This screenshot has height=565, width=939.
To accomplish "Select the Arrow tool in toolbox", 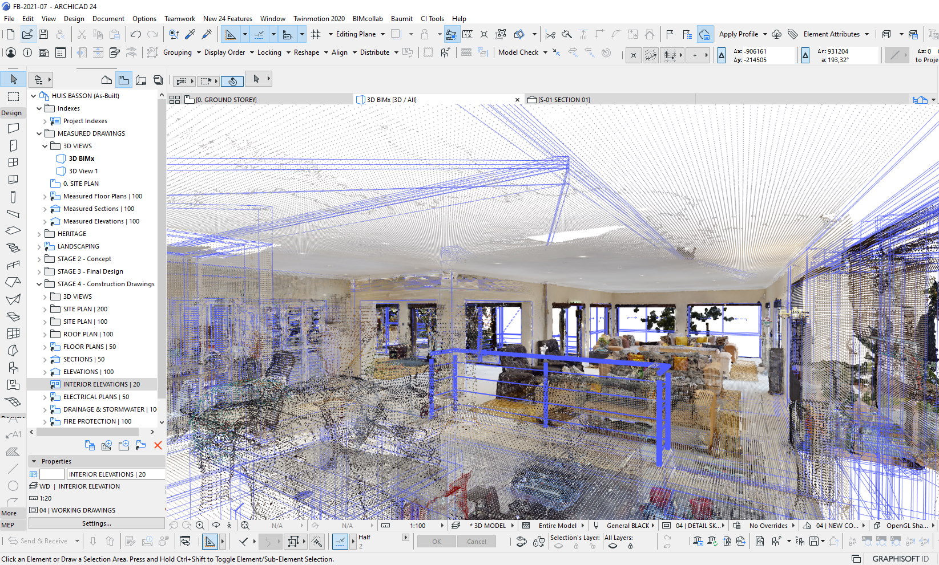I will (14, 79).
